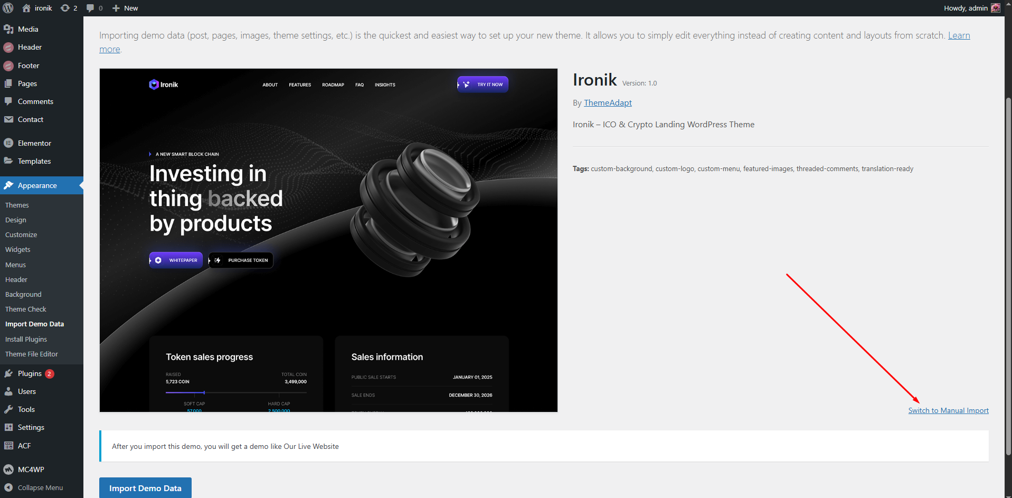Image resolution: width=1012 pixels, height=498 pixels.
Task: Open the ThemeAdapt author link
Action: coord(608,103)
